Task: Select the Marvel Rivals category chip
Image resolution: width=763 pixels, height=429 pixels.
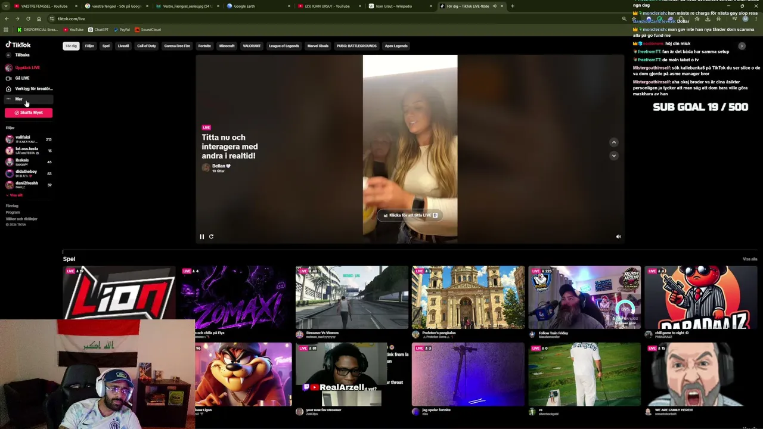Action: tap(318, 46)
